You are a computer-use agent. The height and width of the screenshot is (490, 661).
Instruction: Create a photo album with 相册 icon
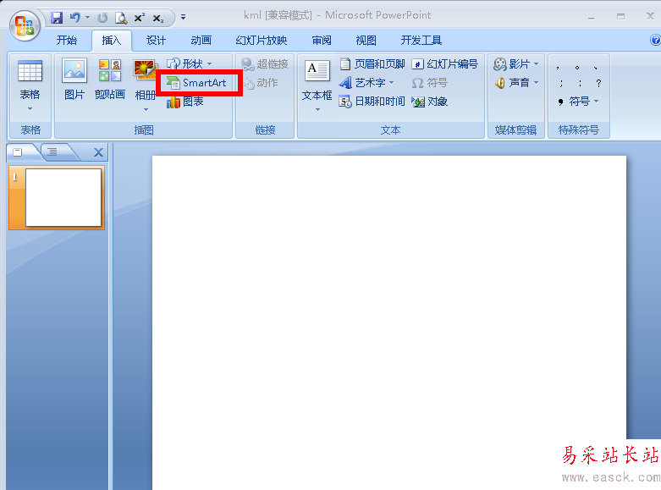(x=145, y=70)
